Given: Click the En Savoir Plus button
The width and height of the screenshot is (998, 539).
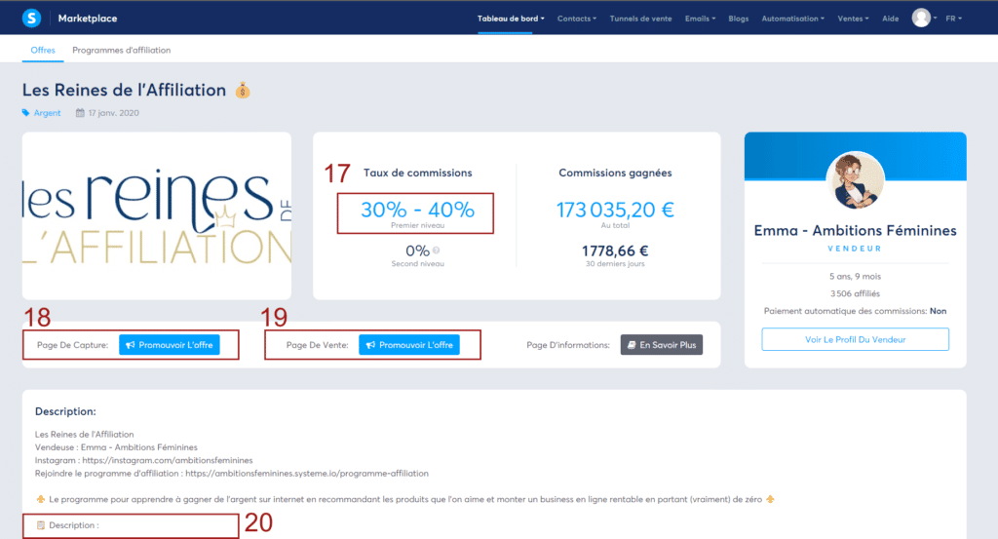Looking at the screenshot, I should tap(662, 345).
